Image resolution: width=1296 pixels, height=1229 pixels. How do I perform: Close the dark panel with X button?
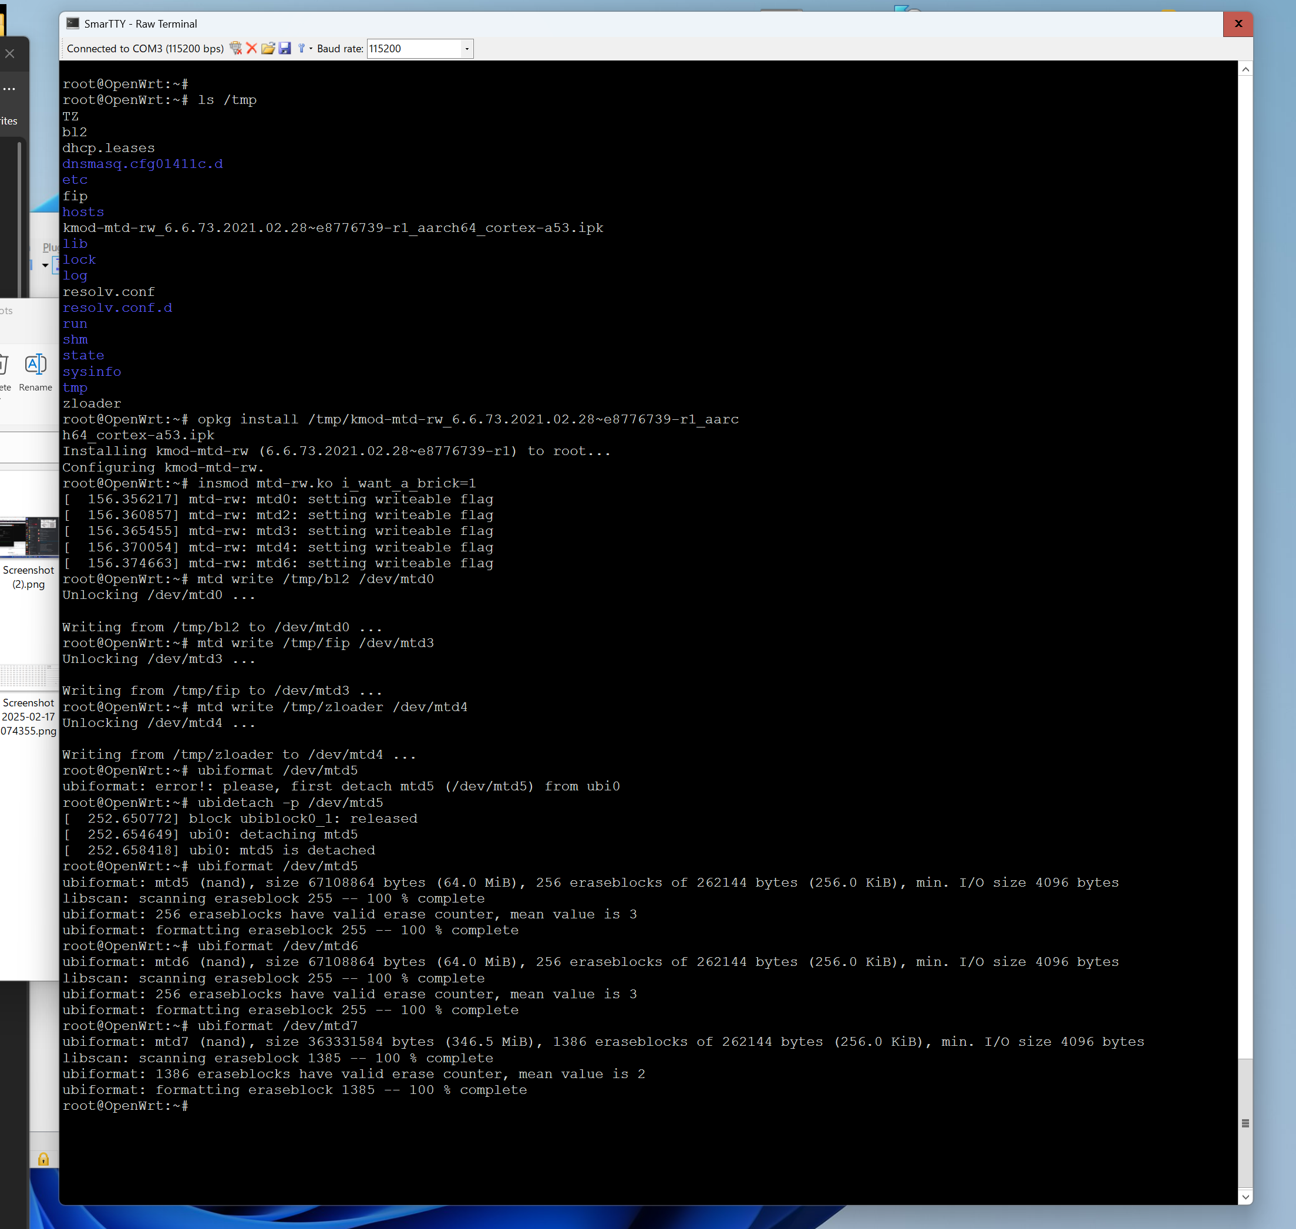[x=10, y=53]
